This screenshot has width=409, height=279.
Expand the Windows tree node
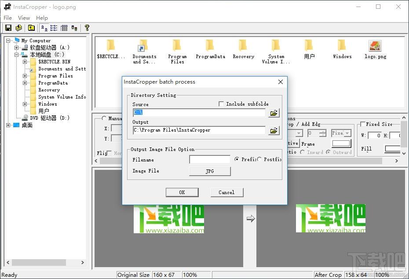coord(25,104)
